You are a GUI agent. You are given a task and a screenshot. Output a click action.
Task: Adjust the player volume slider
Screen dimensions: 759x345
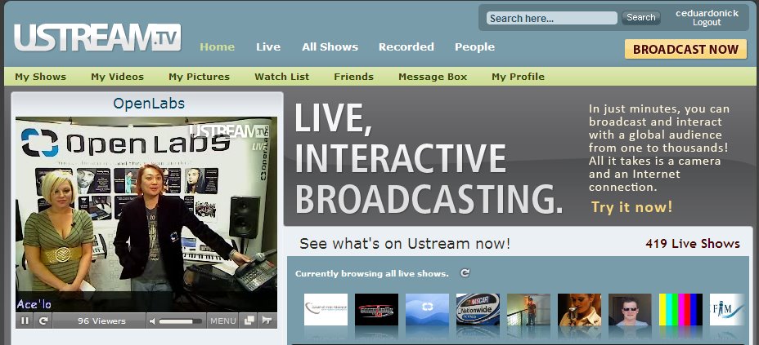[x=180, y=321]
